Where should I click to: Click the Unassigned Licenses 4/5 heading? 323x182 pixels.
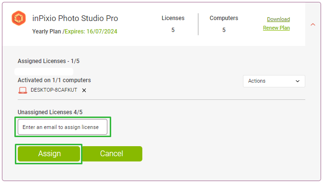click(50, 112)
